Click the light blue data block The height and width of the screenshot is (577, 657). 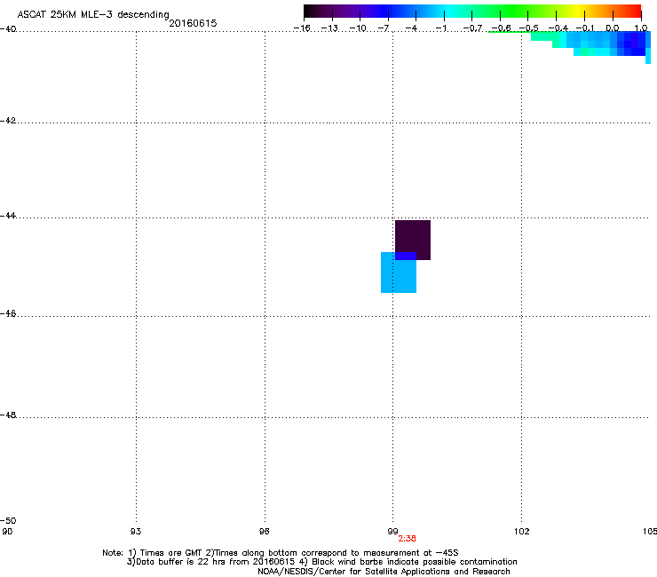point(399,273)
